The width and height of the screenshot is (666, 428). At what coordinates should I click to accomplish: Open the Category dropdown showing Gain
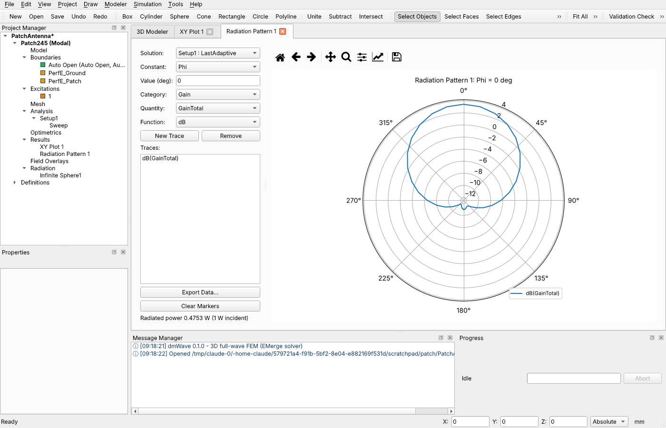point(218,95)
